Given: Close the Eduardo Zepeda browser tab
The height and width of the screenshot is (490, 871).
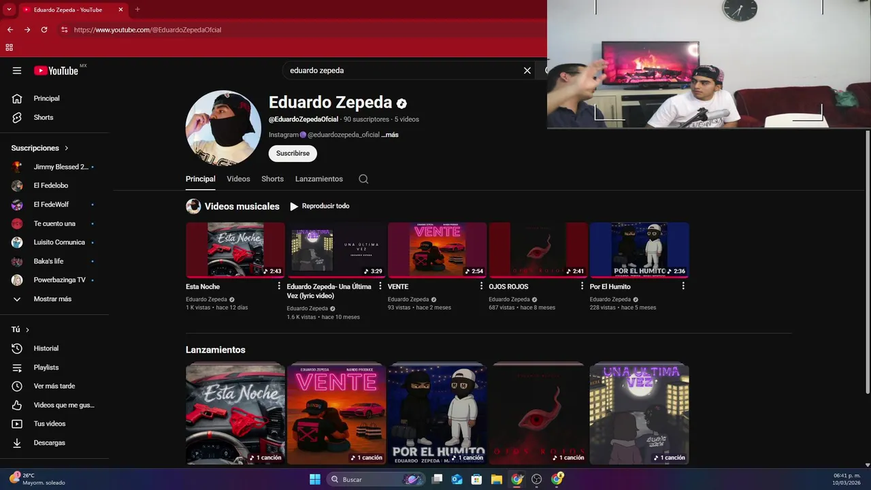Looking at the screenshot, I should (121, 10).
